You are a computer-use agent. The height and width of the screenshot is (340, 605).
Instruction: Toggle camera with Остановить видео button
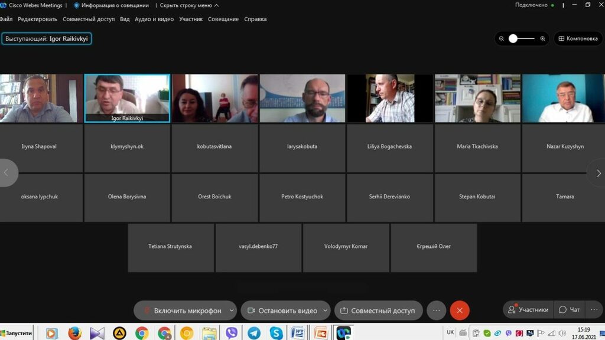[282, 310]
